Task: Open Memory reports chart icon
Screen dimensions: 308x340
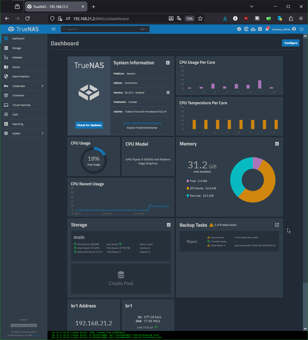Action: point(277,144)
